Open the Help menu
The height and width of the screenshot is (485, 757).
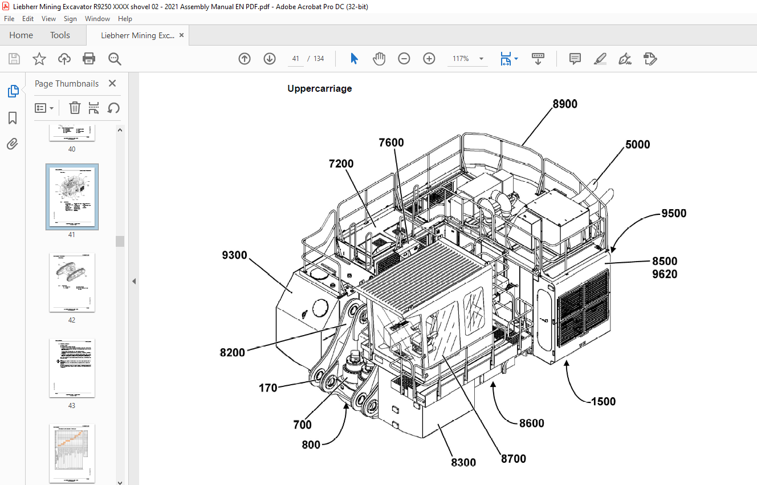click(125, 19)
